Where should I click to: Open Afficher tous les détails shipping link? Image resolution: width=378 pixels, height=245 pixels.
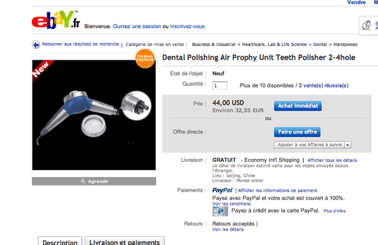click(x=333, y=160)
